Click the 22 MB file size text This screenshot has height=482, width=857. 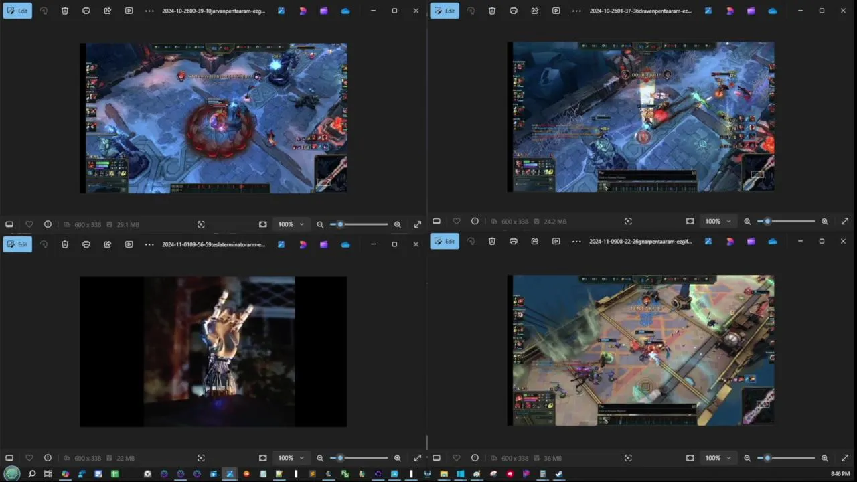[x=126, y=458]
